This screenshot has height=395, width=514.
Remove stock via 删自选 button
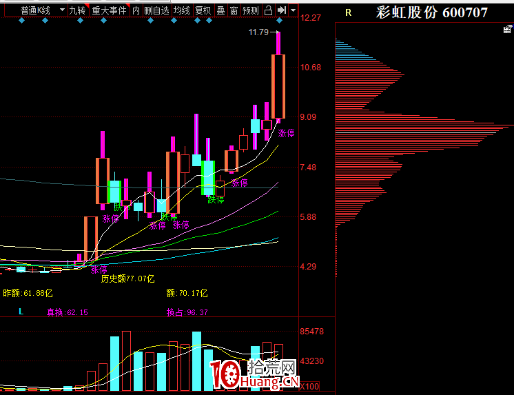point(156,10)
